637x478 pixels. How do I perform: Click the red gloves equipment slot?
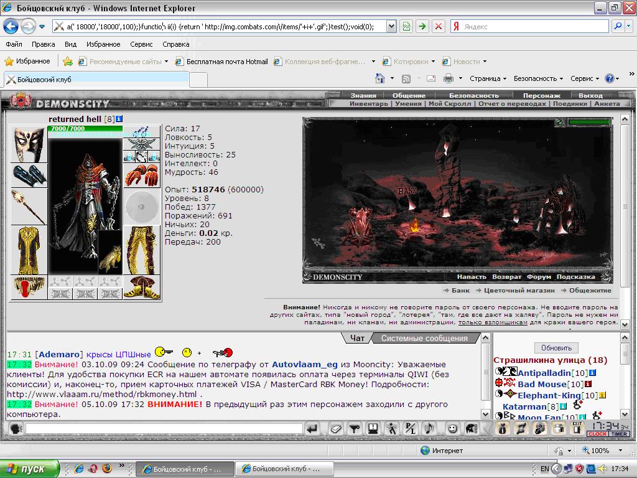141,176
